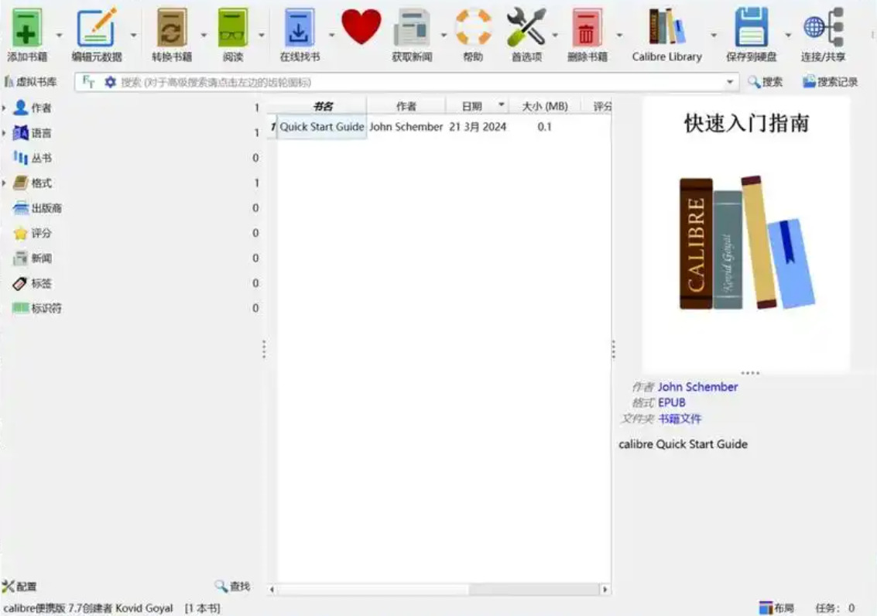Image resolution: width=877 pixels, height=616 pixels.
Task: Sort by the Author column header
Action: coord(406,106)
